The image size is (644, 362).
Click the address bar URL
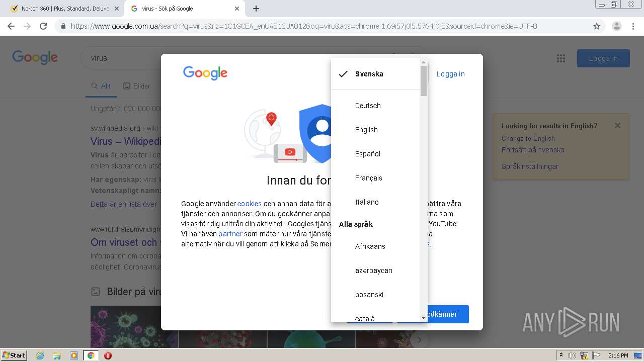[304, 26]
